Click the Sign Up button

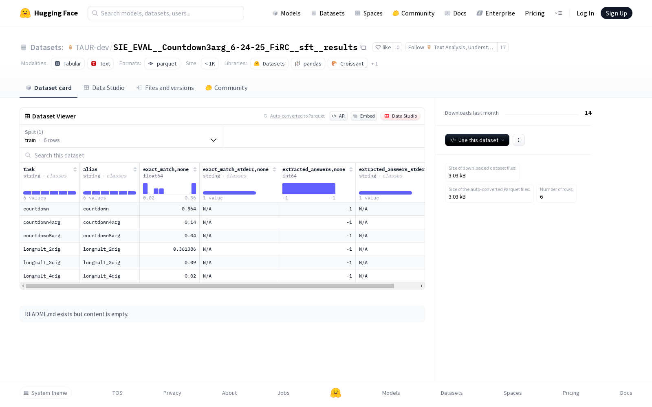tap(617, 13)
